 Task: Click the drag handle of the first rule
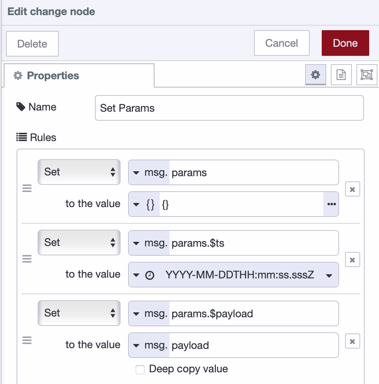pyautogui.click(x=27, y=188)
